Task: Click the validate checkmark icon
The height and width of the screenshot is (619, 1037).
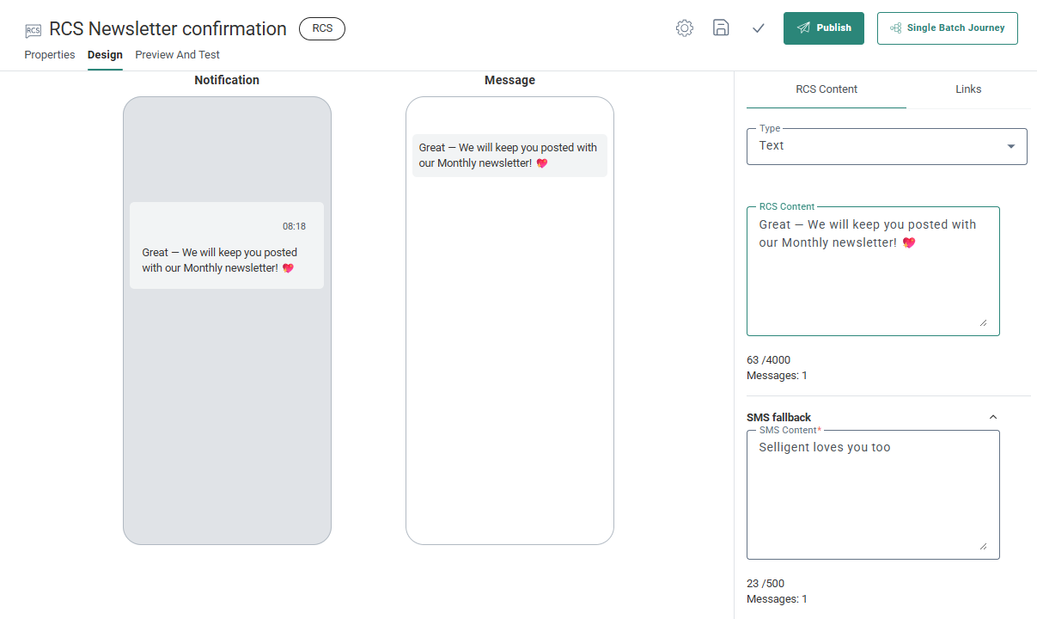Action: tap(758, 28)
